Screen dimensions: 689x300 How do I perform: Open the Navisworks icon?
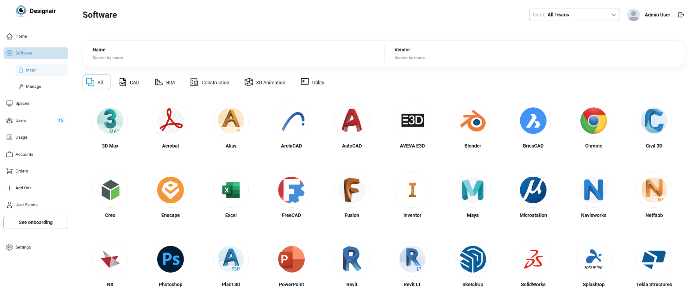tap(594, 190)
